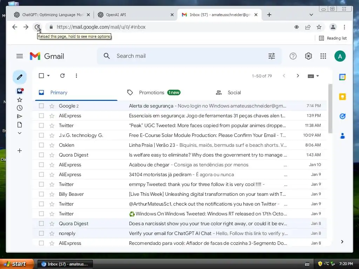Open Google Tasks side panel icon

tap(343, 116)
